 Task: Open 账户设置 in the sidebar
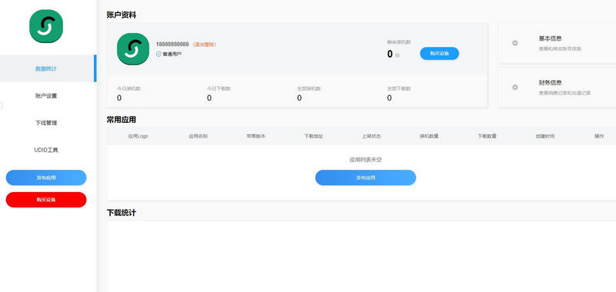[46, 95]
